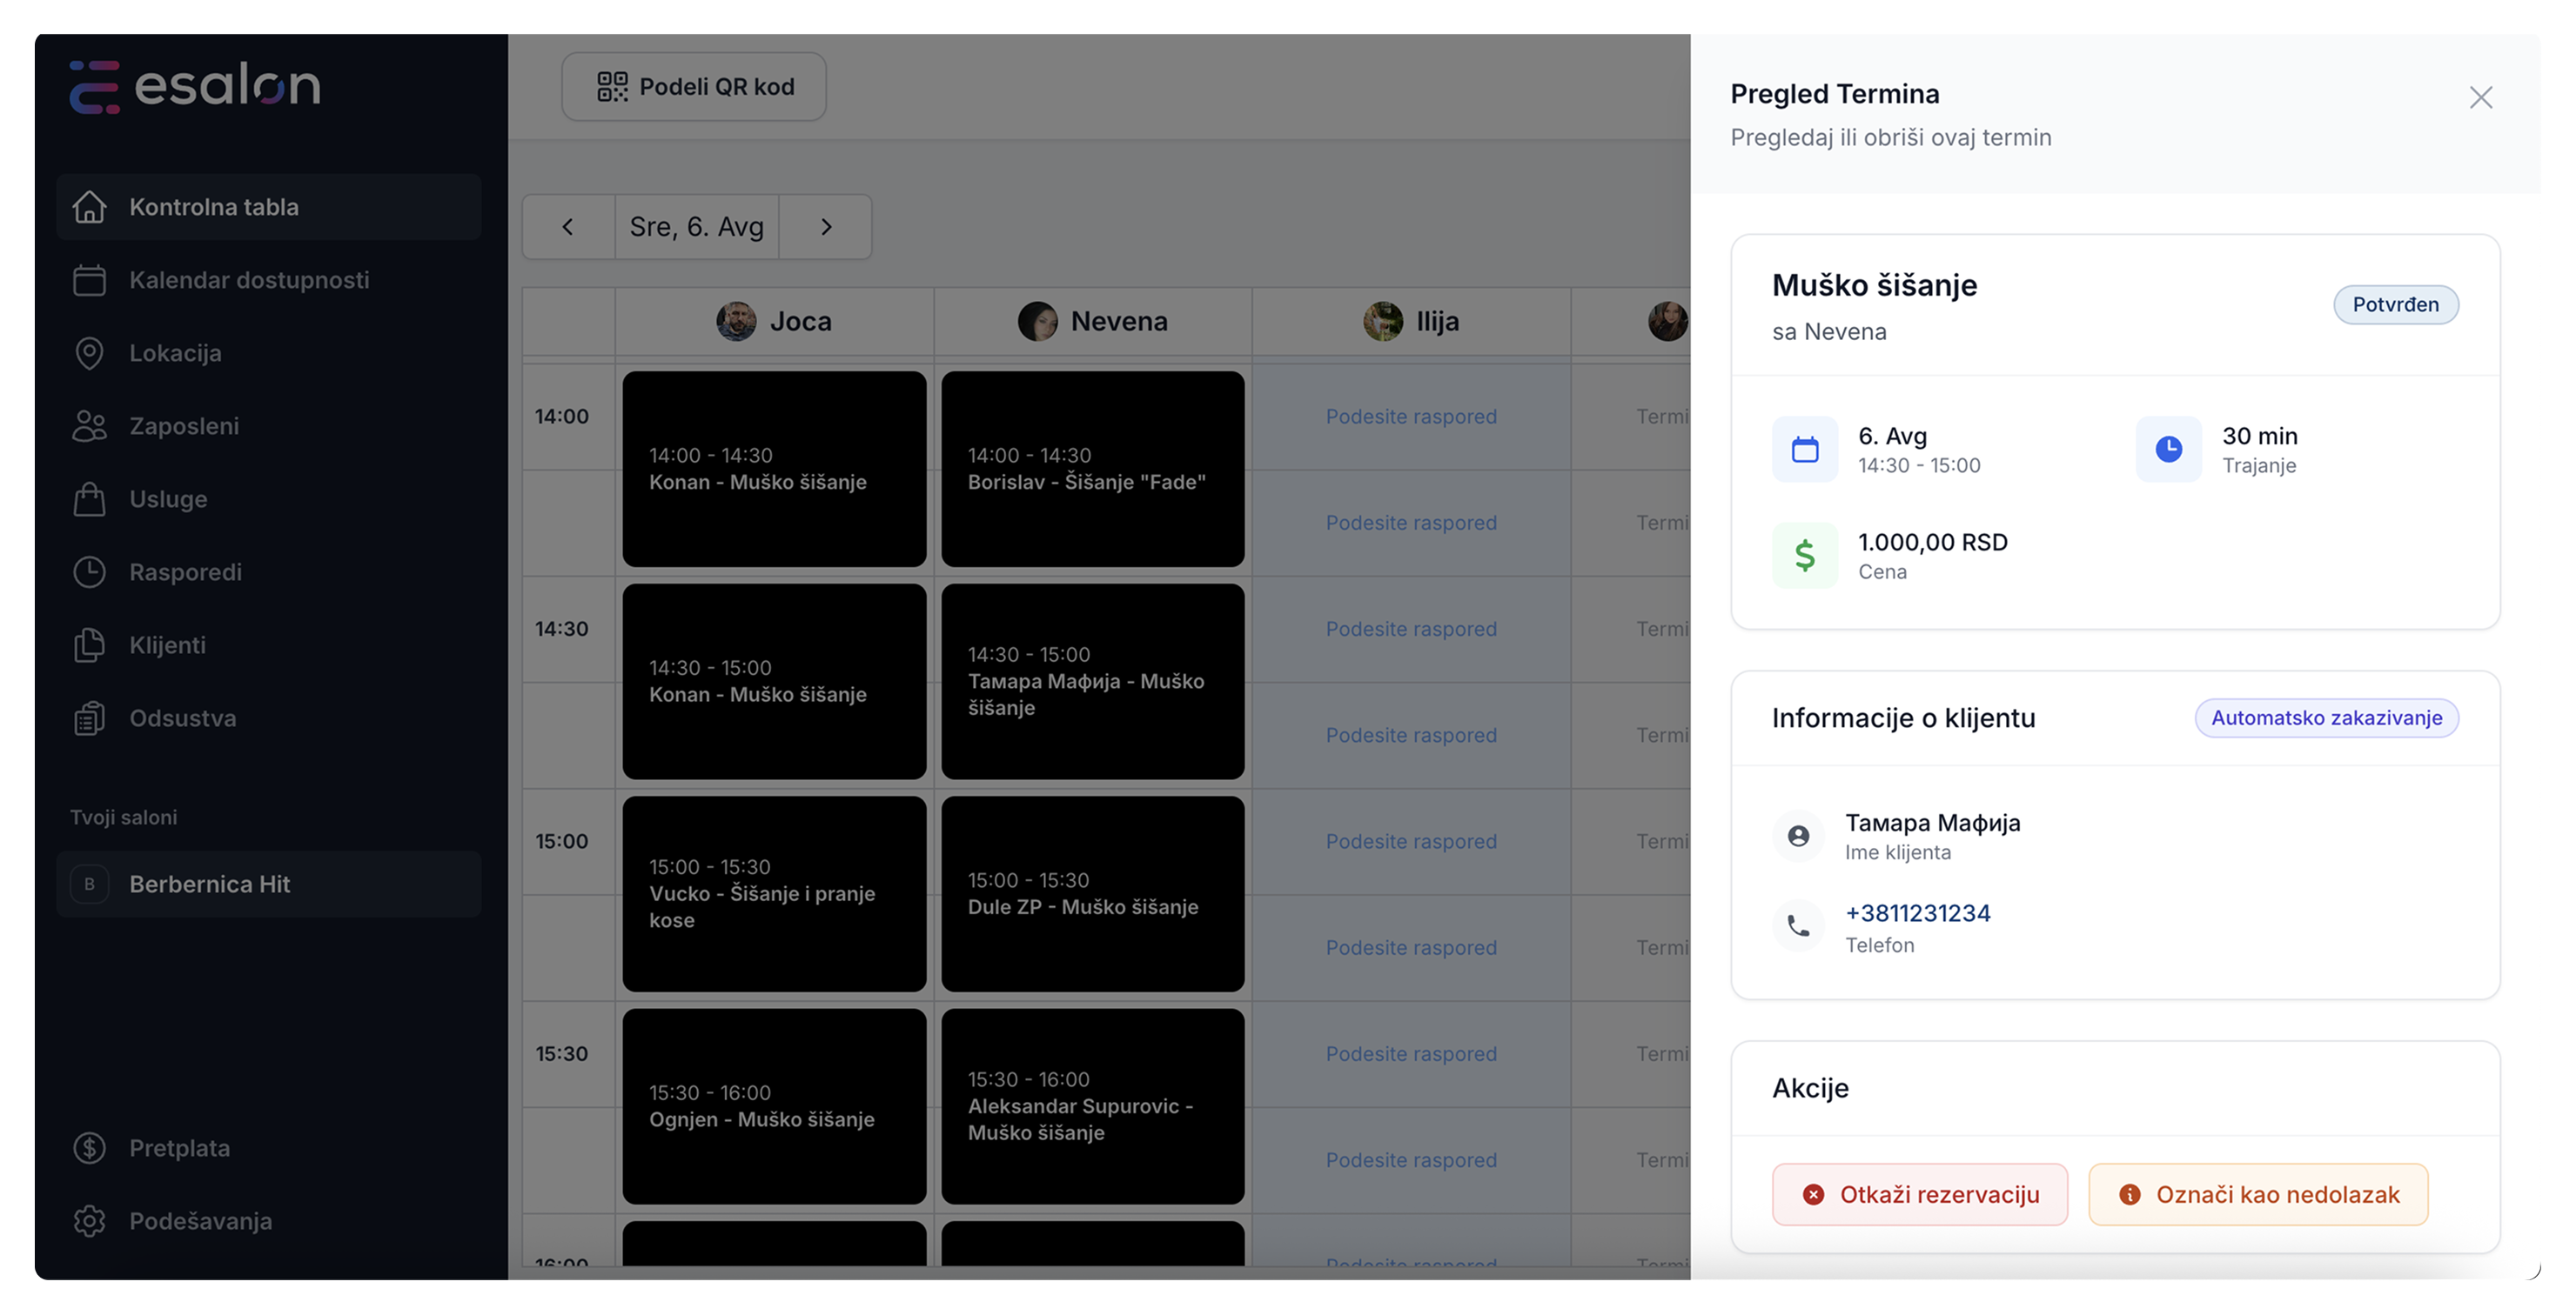
Task: Click the Lokacija pin icon
Action: coord(89,353)
